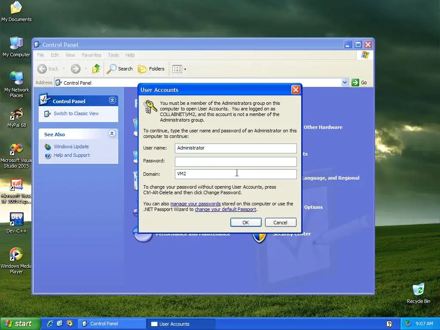Launch Windows Media Player from Quick Launch

[x=70, y=324]
